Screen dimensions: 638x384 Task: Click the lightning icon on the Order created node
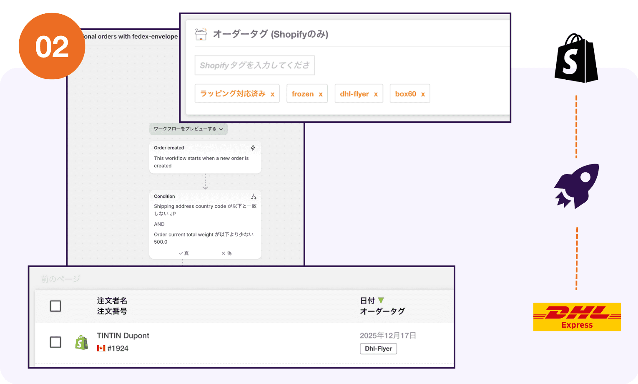click(x=253, y=148)
